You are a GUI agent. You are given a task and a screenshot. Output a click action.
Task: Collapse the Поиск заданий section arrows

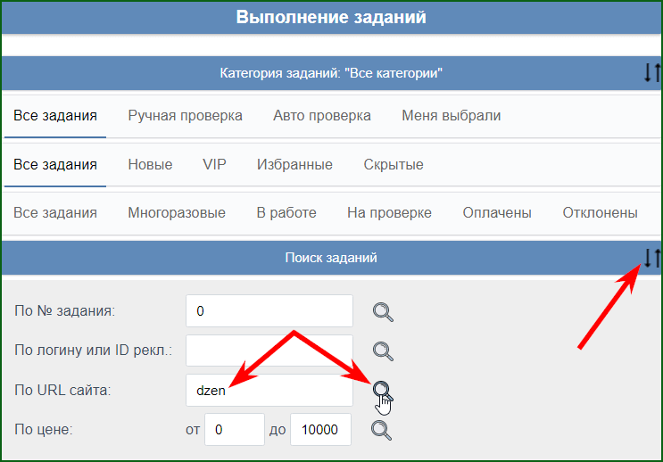[652, 258]
